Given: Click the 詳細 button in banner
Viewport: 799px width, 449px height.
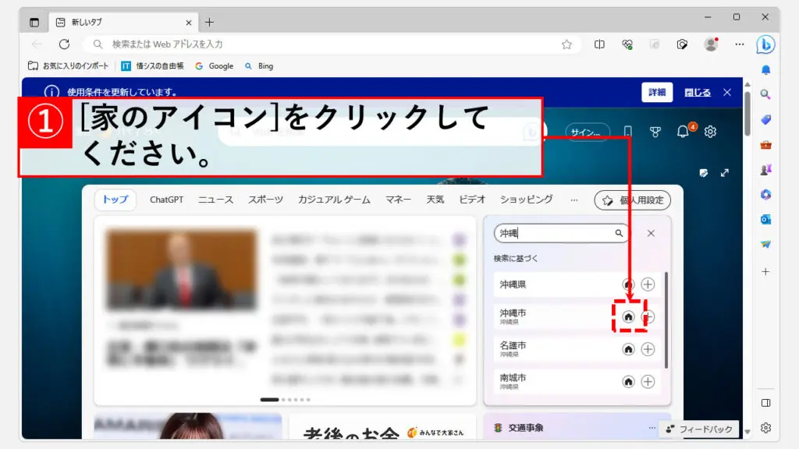Looking at the screenshot, I should pos(657,92).
